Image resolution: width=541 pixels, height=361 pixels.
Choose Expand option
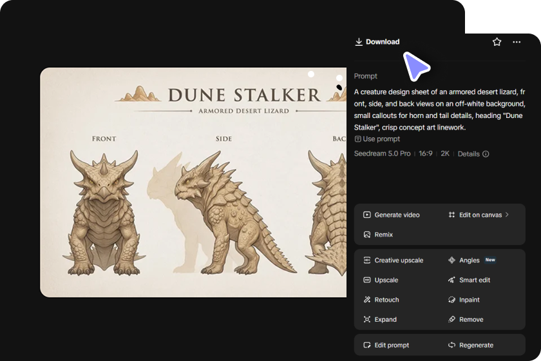coord(380,320)
